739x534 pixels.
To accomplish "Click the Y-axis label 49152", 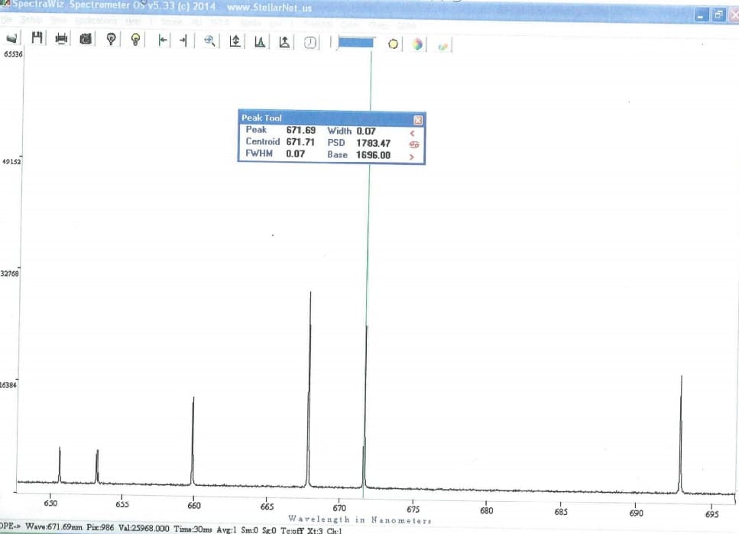I will pos(11,162).
